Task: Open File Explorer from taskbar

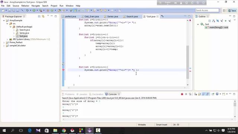Action: 55,130
